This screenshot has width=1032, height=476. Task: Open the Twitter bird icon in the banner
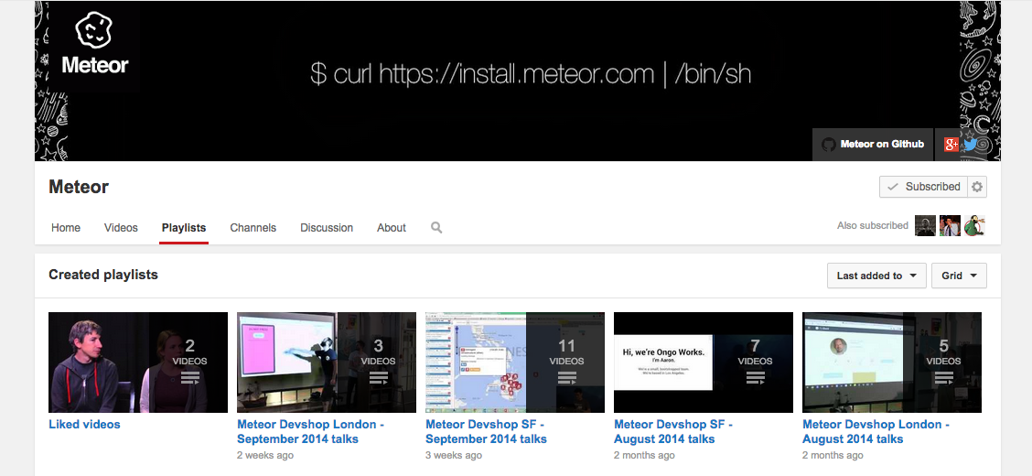[x=970, y=145]
